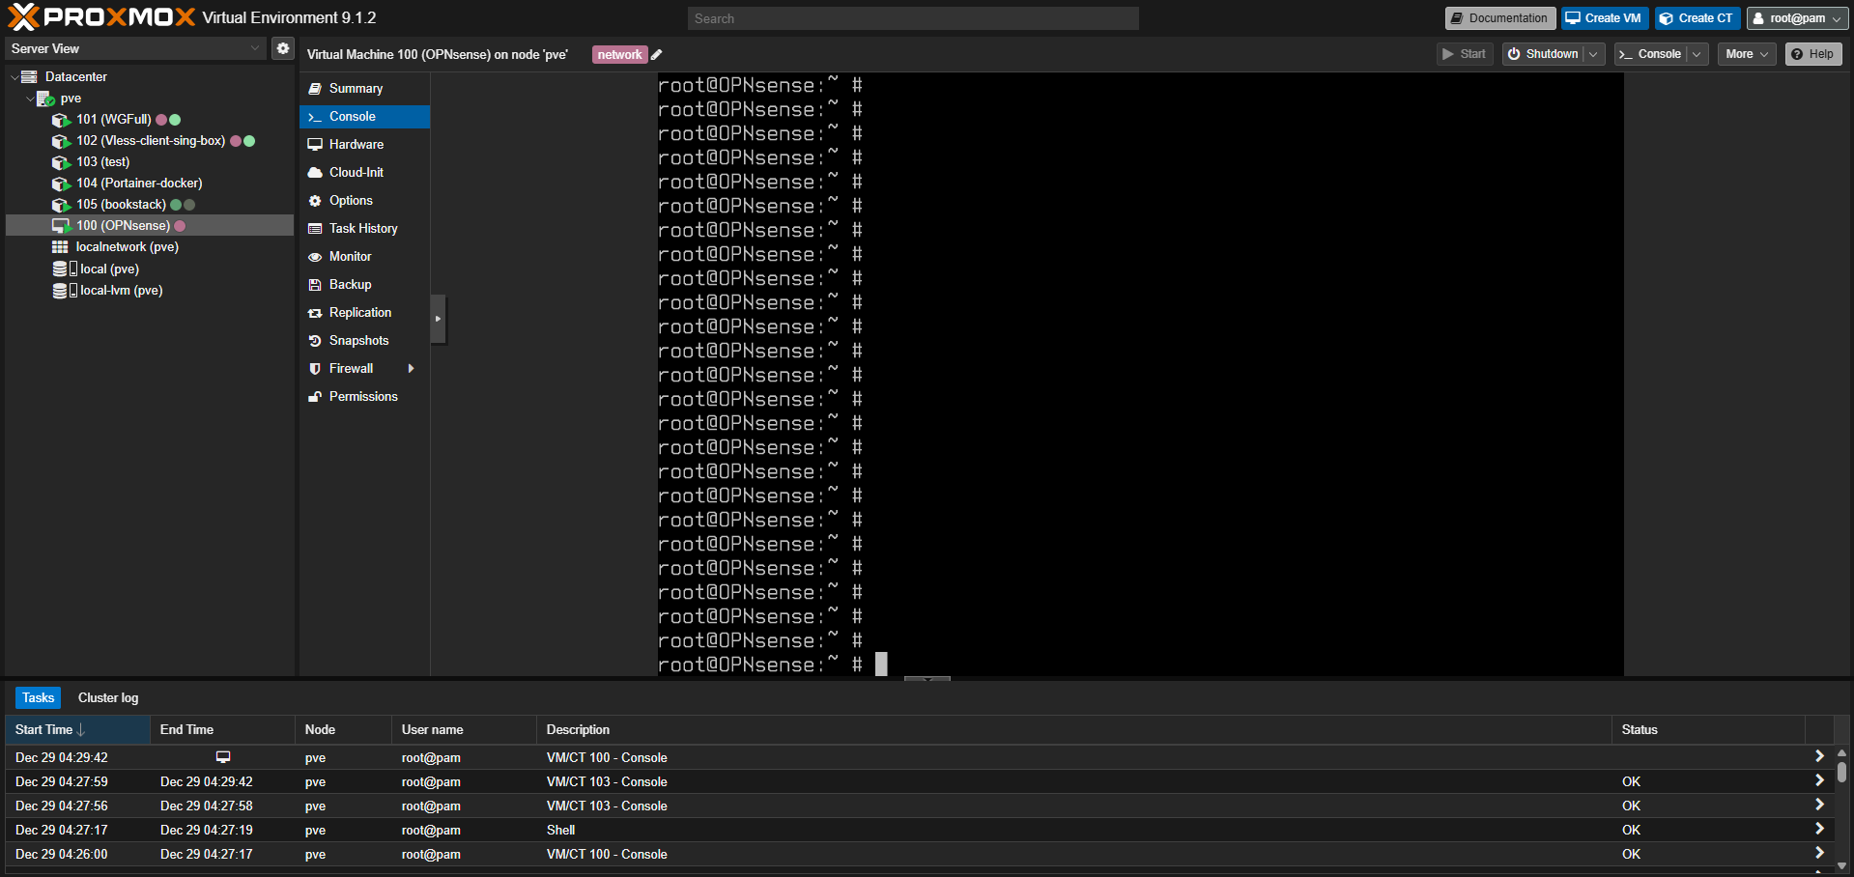This screenshot has width=1854, height=877.
Task: Collapse the Datacenter tree node
Action: (14, 77)
